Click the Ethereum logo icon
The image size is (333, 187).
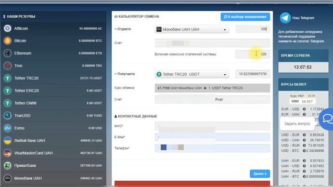coord(7,53)
